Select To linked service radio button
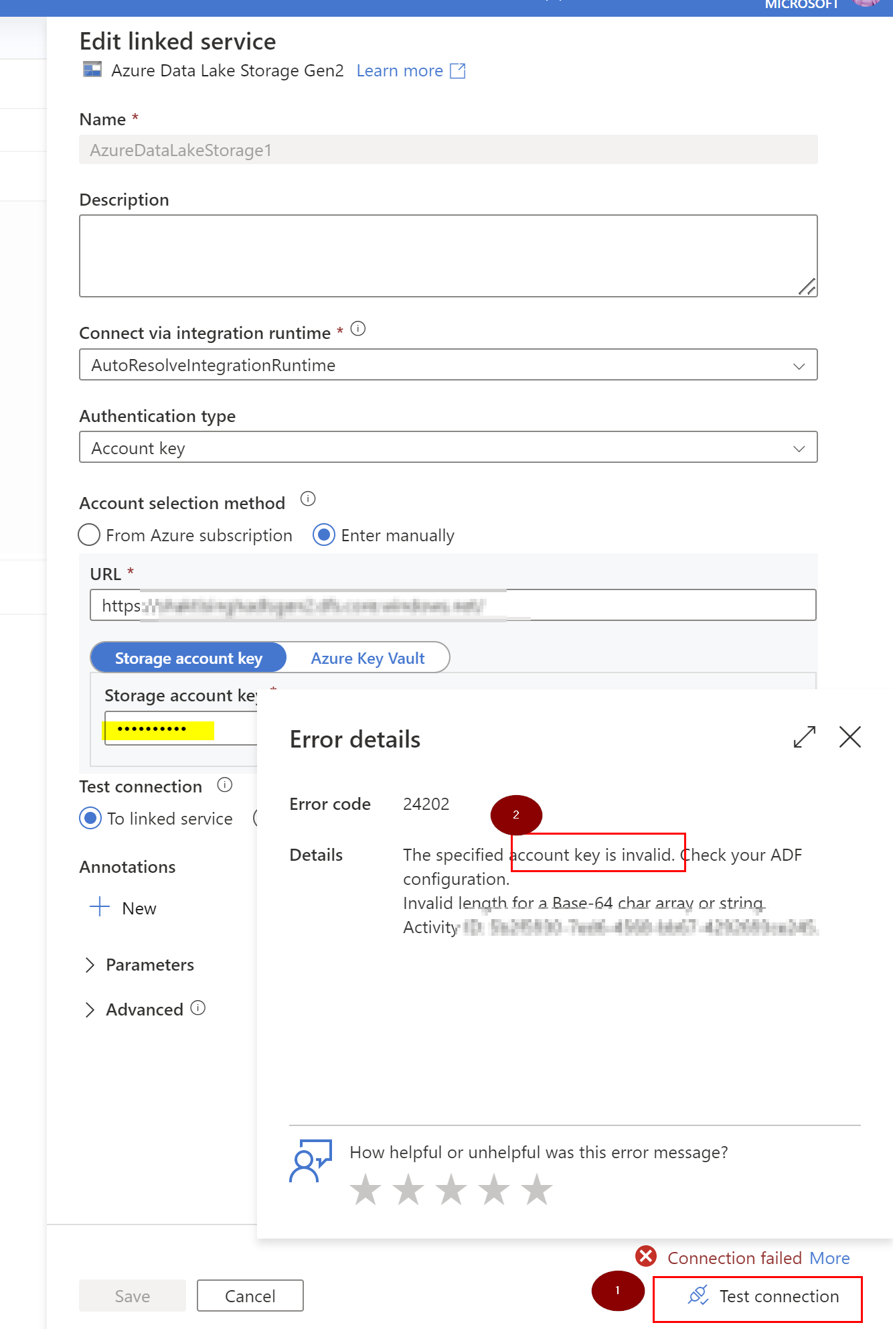The width and height of the screenshot is (893, 1329). pos(90,819)
